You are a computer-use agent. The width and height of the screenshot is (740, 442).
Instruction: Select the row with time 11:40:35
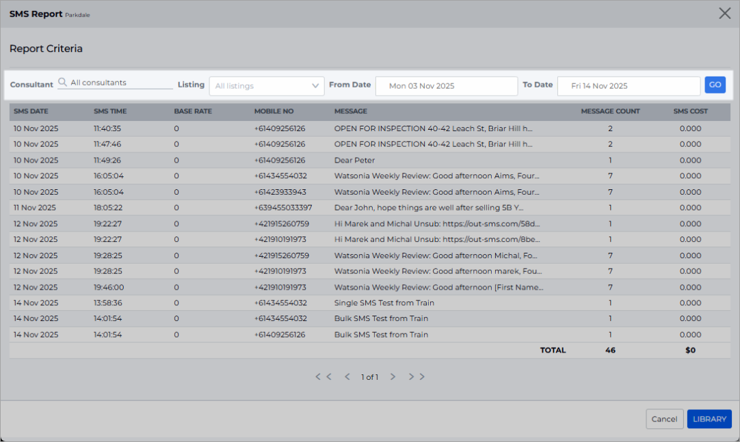pyautogui.click(x=369, y=128)
